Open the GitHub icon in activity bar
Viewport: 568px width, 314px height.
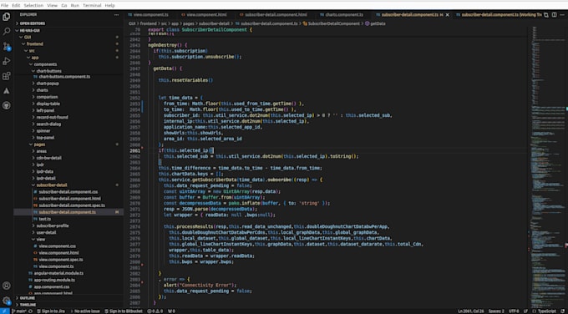[x=6, y=105]
